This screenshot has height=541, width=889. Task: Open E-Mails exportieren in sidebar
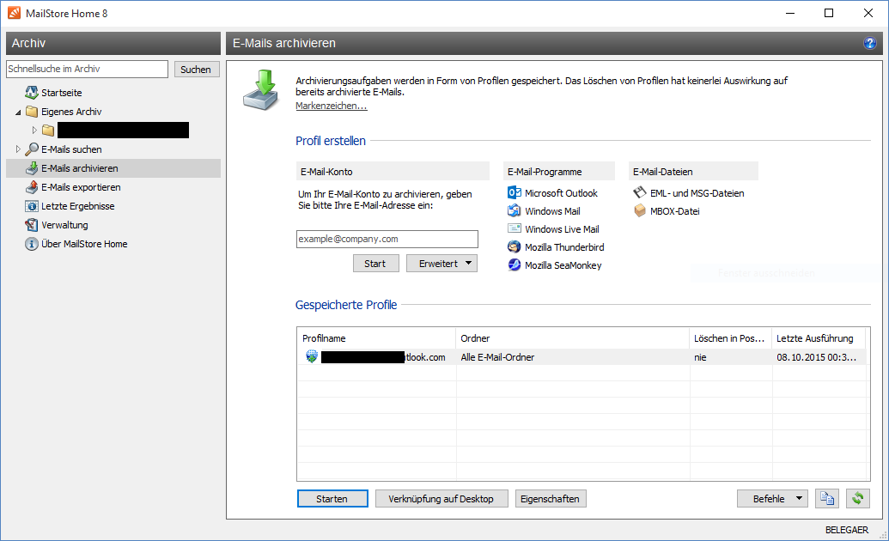click(x=81, y=187)
